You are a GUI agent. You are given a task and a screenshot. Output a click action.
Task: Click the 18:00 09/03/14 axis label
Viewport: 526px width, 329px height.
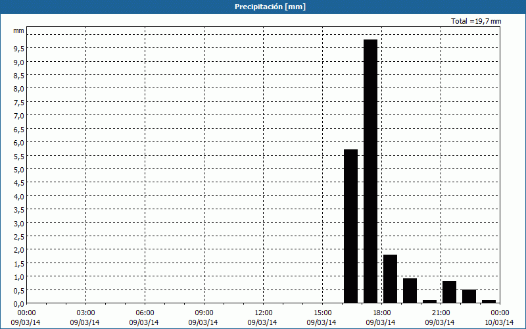click(381, 318)
